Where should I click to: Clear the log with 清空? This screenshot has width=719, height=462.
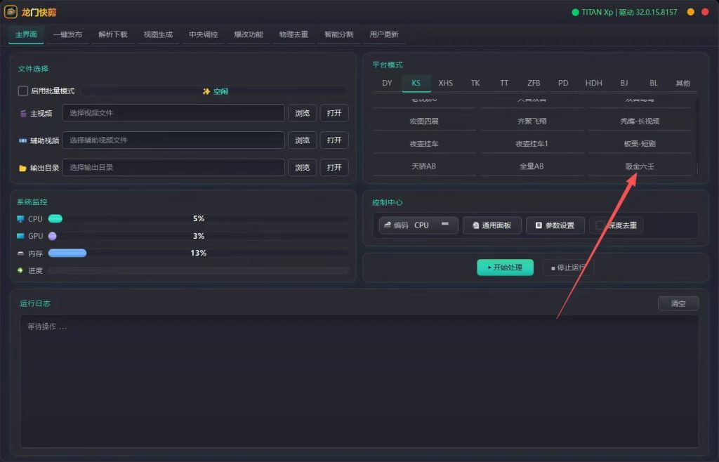[678, 303]
